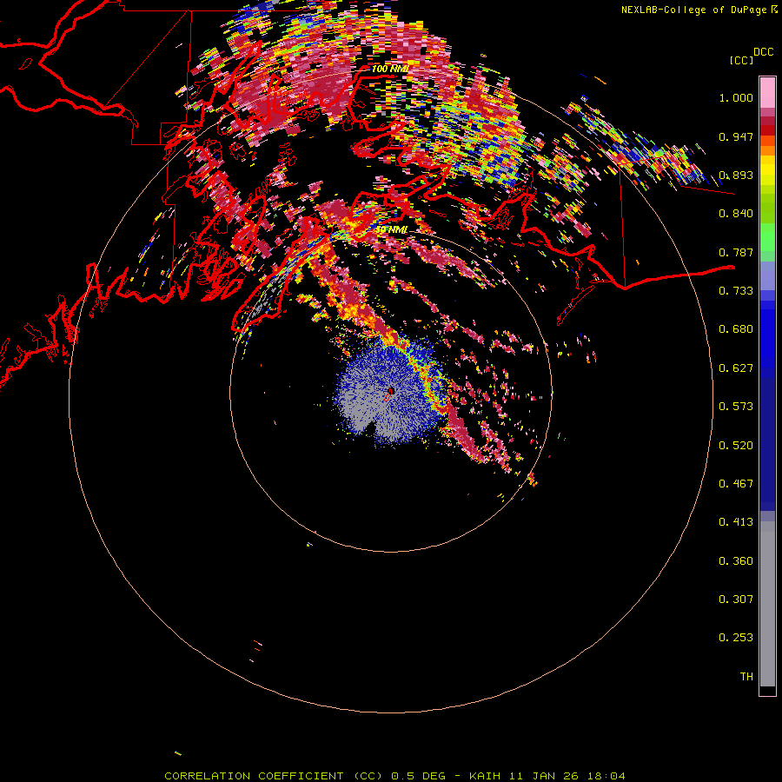Click the 0.787 value on the color scale
Screen dimensions: 782x782
point(736,252)
